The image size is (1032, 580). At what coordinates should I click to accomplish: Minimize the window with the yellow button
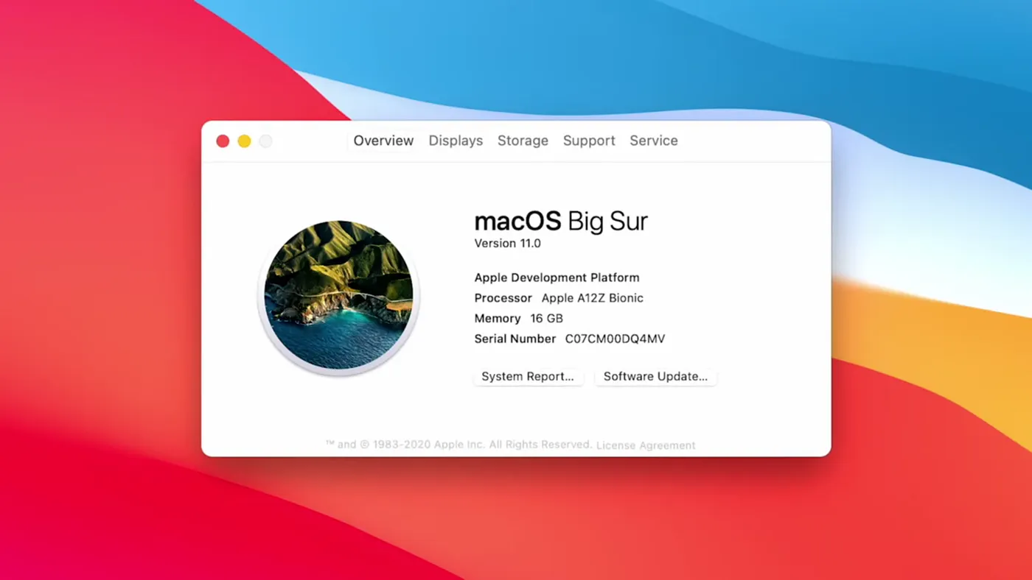(244, 141)
